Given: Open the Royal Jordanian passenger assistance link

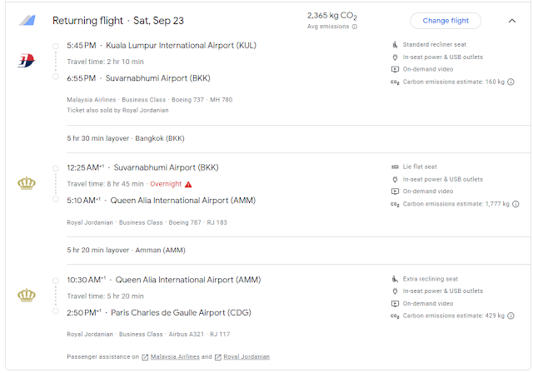Looking at the screenshot, I should (x=246, y=356).
